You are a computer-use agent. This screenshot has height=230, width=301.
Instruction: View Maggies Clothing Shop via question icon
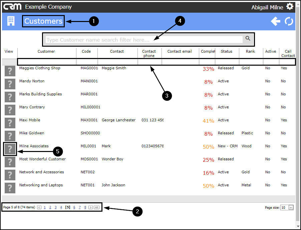coord(10,71)
